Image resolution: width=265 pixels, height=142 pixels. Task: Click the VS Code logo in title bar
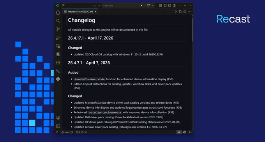point(57,5)
